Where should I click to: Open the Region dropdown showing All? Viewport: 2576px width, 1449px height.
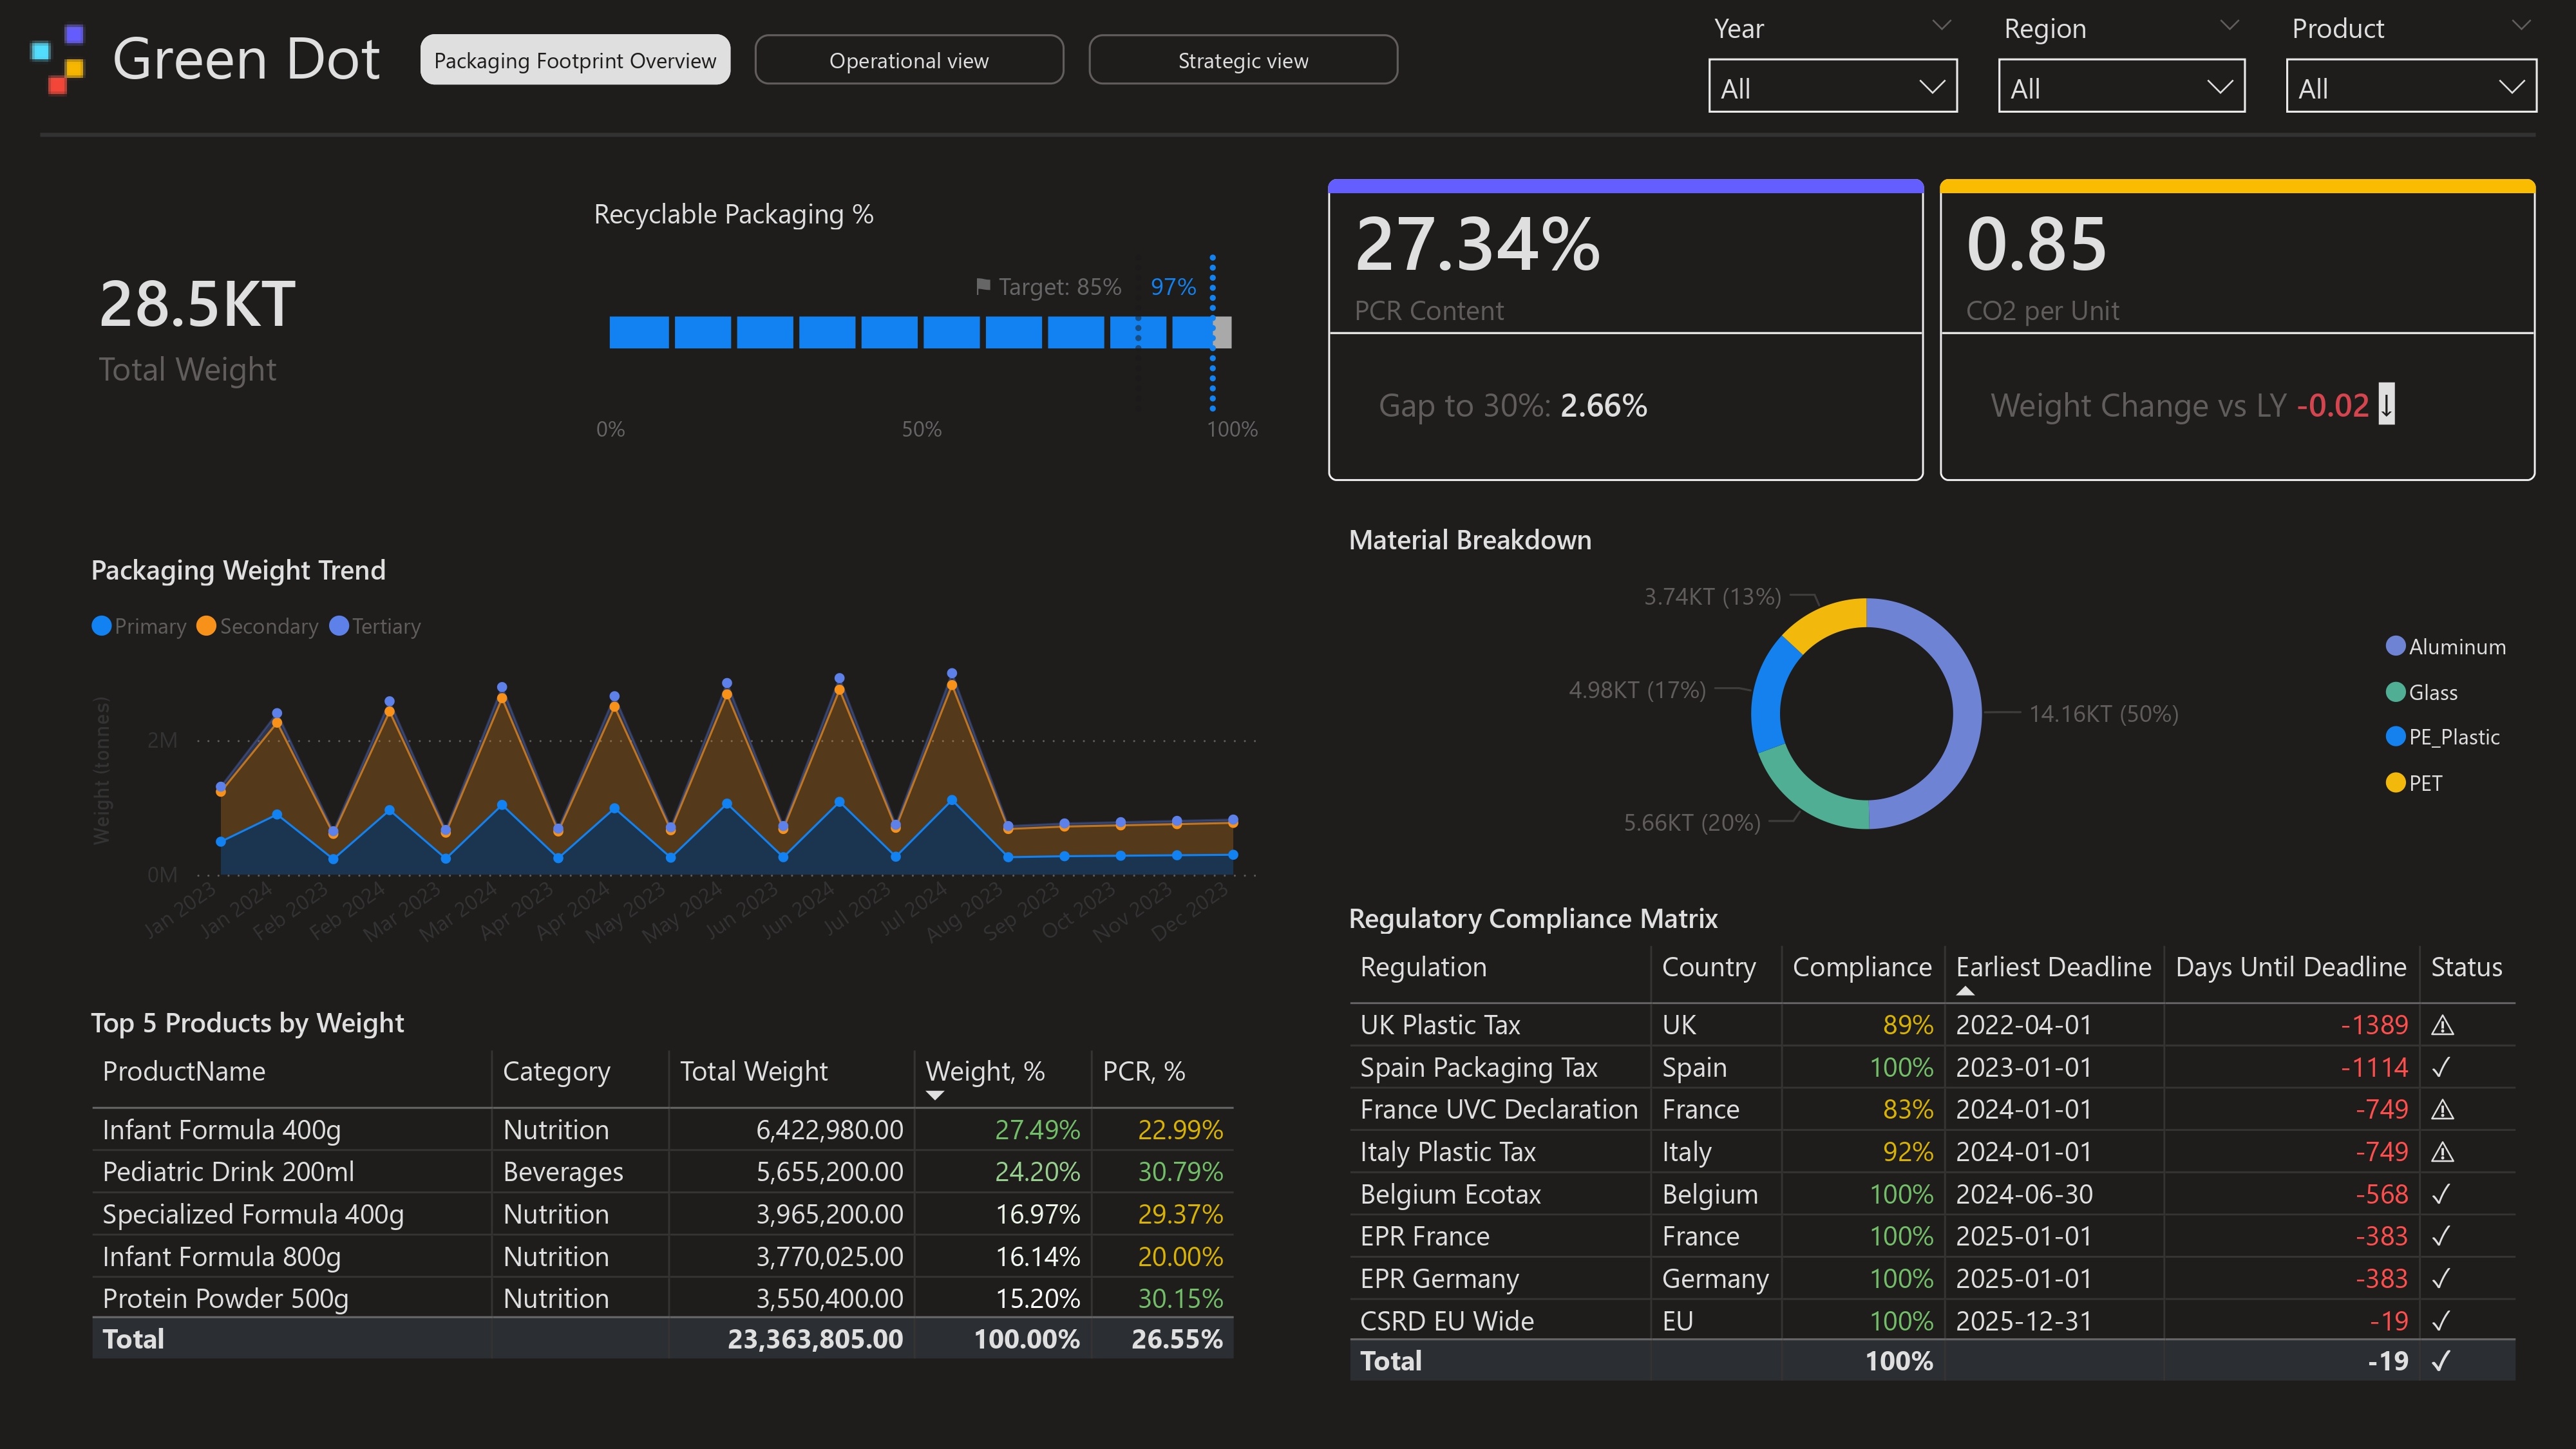point(2121,86)
